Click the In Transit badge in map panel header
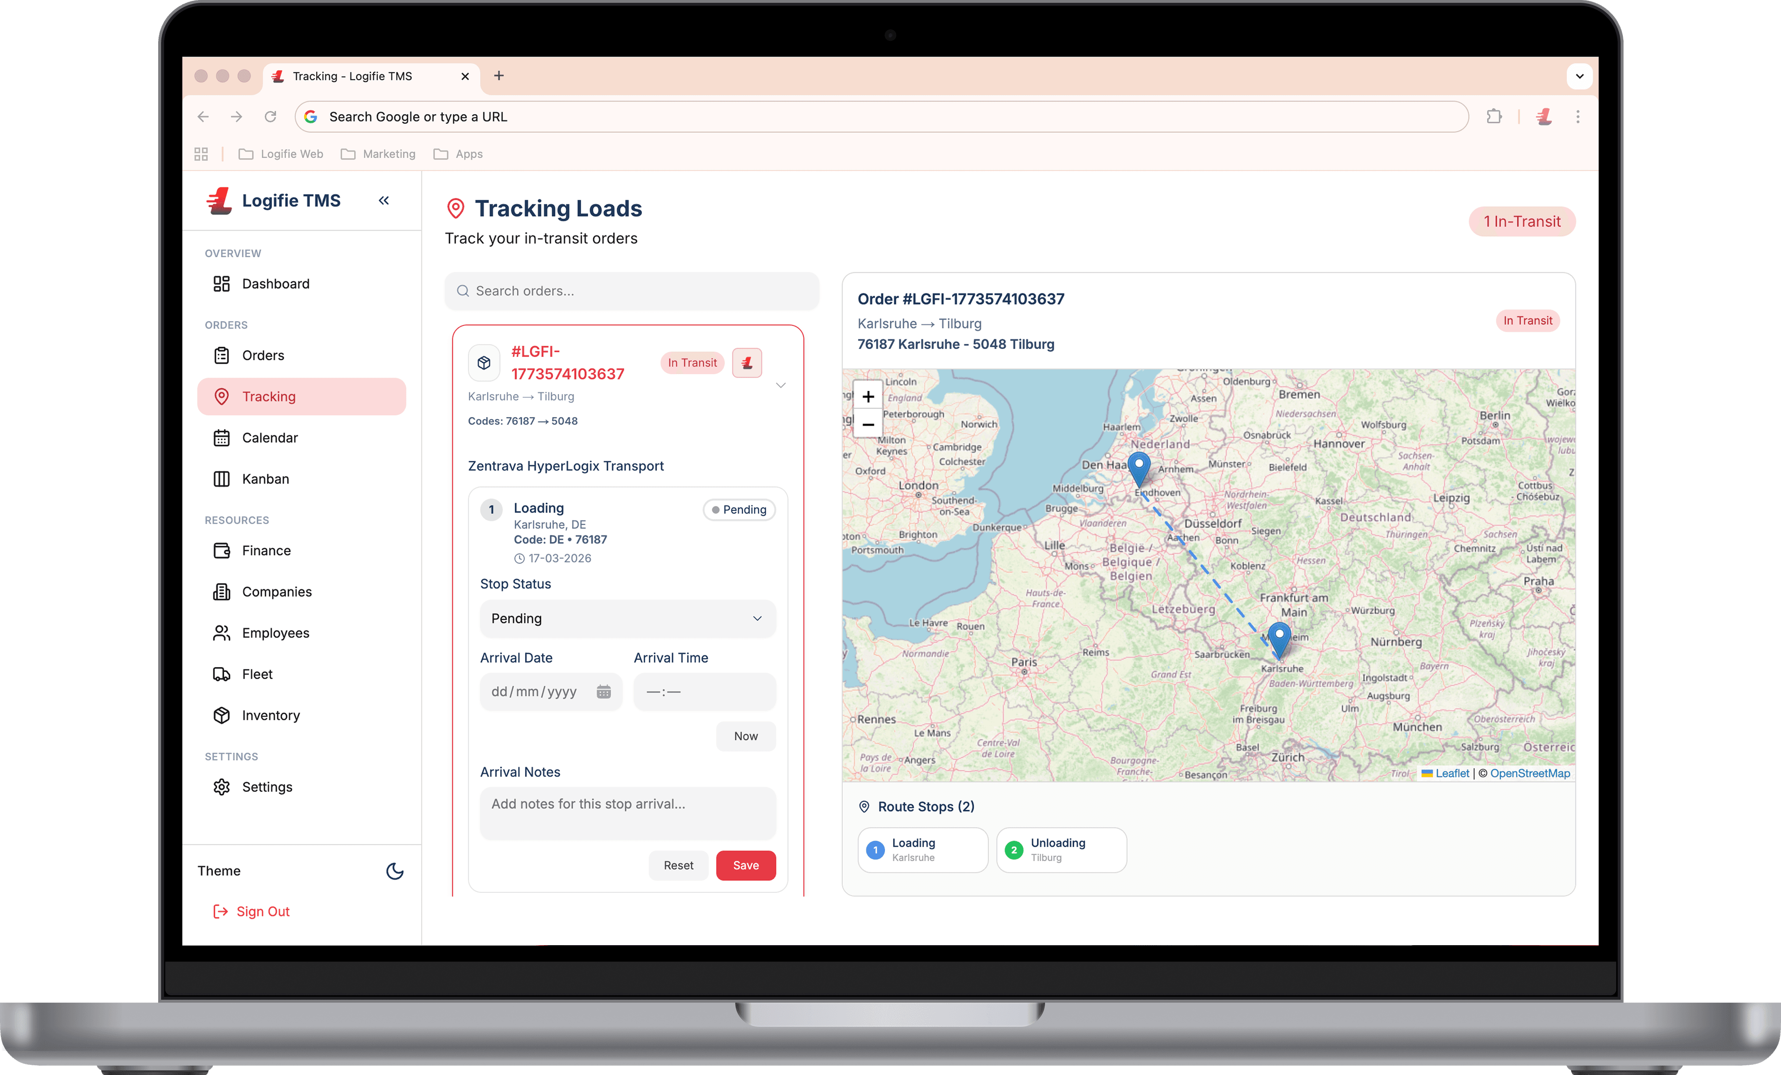Screen dimensions: 1781x1075 tap(1527, 321)
